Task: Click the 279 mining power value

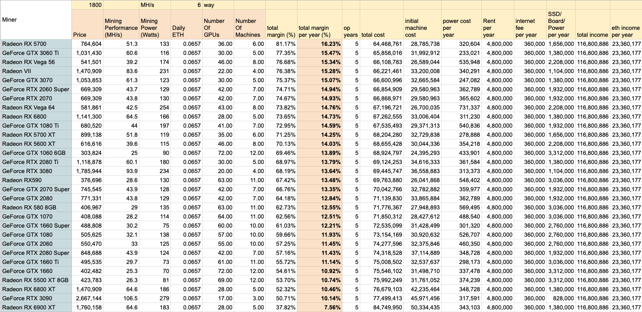Action: click(x=155, y=298)
